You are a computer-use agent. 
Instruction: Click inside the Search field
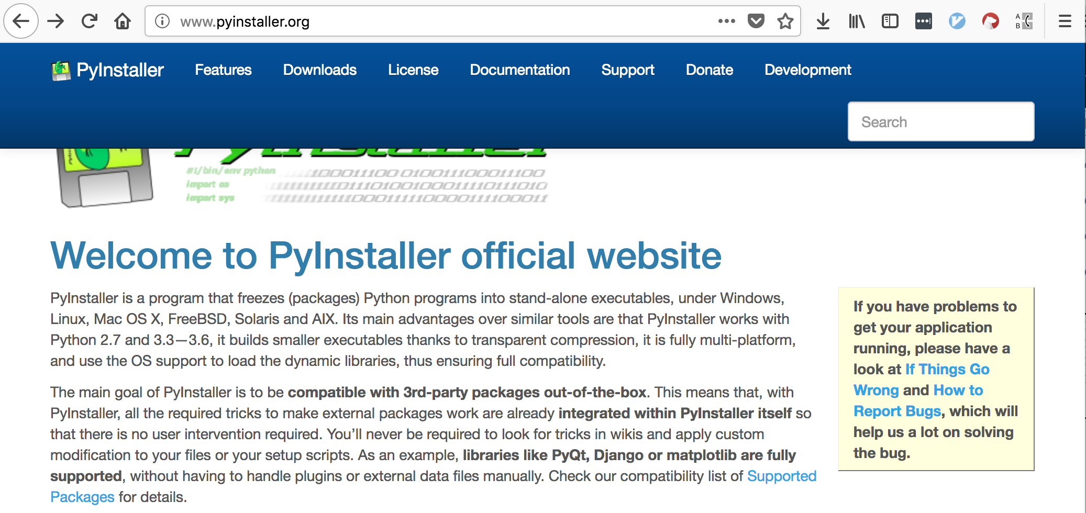click(940, 121)
